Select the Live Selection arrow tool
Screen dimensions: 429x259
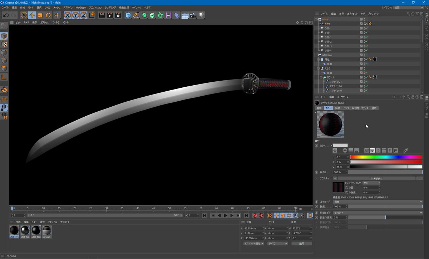(x=24, y=15)
